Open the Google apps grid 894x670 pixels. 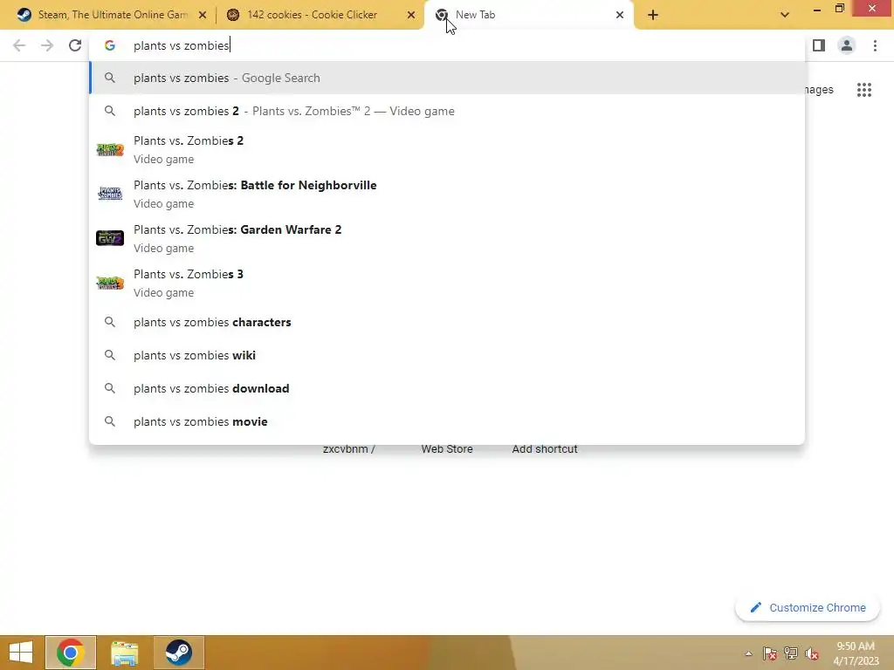(863, 90)
